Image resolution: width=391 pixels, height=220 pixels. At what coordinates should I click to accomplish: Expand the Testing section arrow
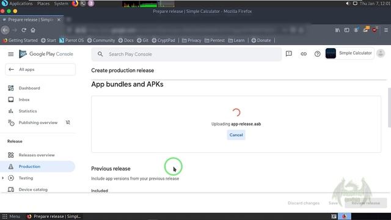(x=2, y=178)
